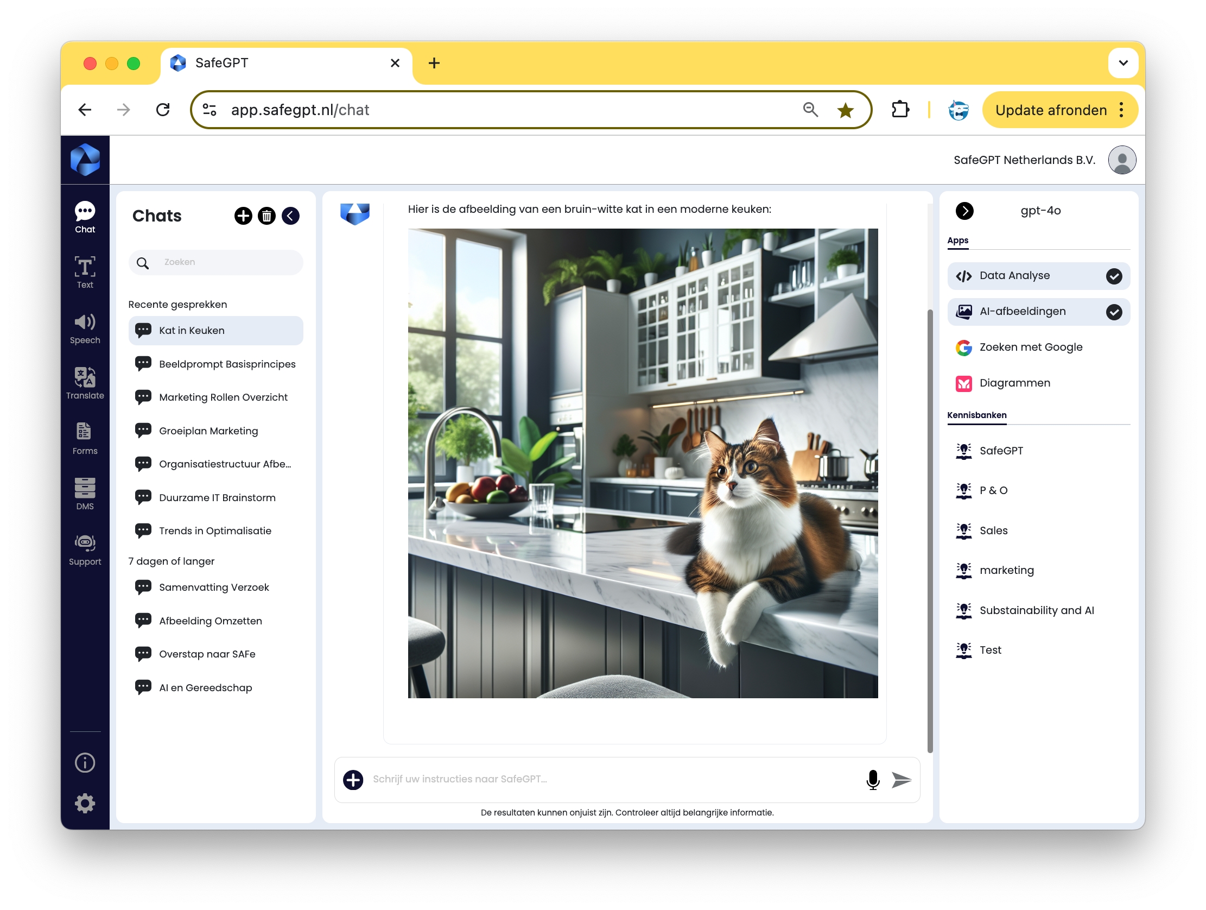Collapse the right apps panel with arrow
The image size is (1206, 910).
964,211
